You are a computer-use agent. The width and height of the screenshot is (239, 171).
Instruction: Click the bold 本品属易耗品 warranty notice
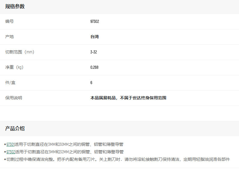tap(128, 98)
